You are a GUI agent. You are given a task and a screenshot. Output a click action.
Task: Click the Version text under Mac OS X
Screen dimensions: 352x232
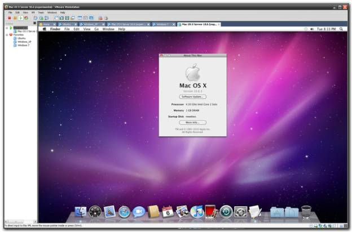pos(192,91)
